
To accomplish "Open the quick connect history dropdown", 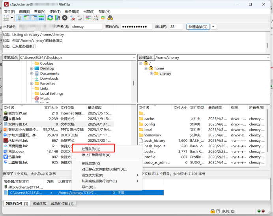I will (x=213, y=27).
